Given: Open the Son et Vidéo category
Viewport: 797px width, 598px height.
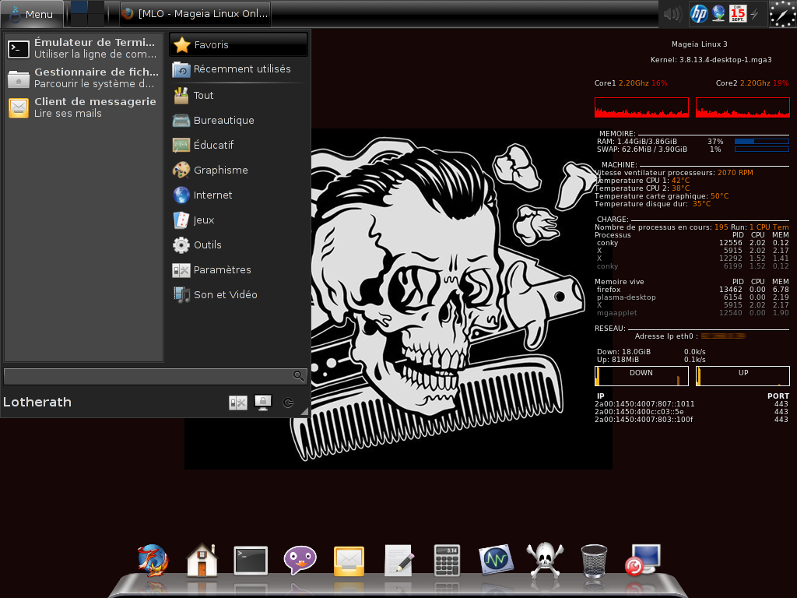Looking at the screenshot, I should click(x=238, y=295).
